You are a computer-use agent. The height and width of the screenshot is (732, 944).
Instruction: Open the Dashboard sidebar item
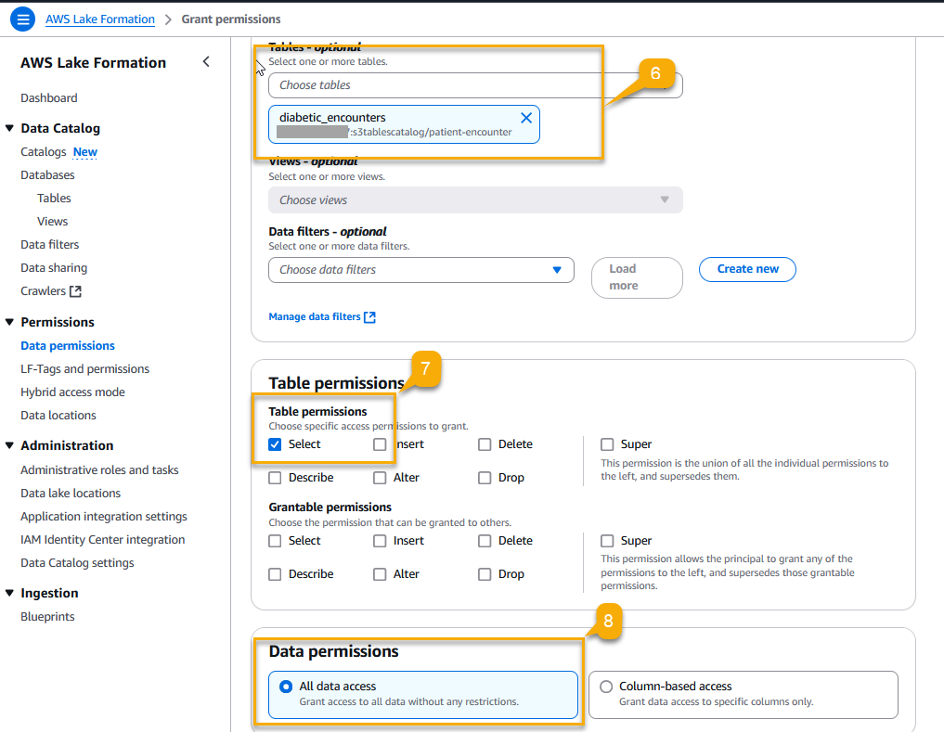tap(49, 97)
